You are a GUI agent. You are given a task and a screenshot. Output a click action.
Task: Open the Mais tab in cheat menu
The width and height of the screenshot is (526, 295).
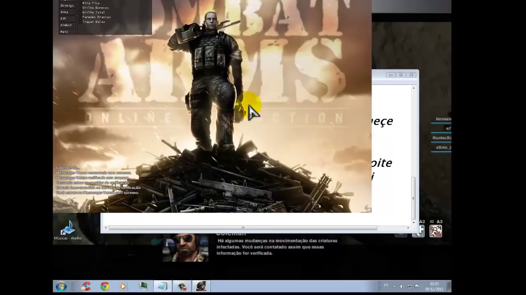(67, 32)
